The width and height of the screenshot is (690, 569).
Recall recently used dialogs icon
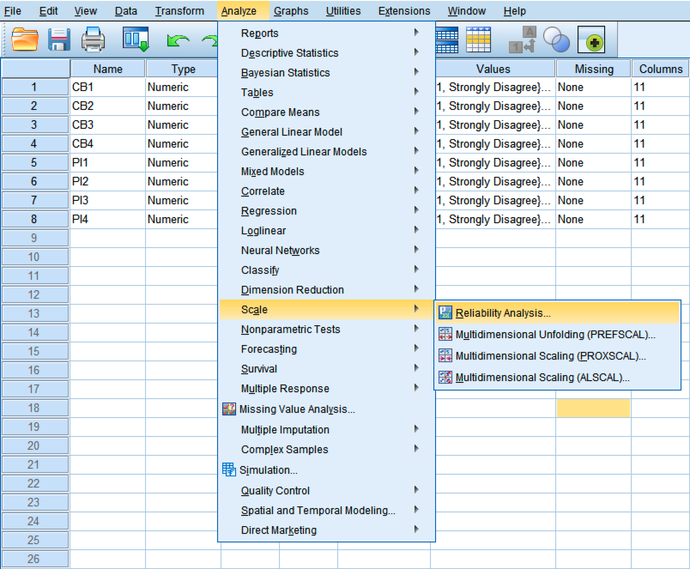[133, 39]
